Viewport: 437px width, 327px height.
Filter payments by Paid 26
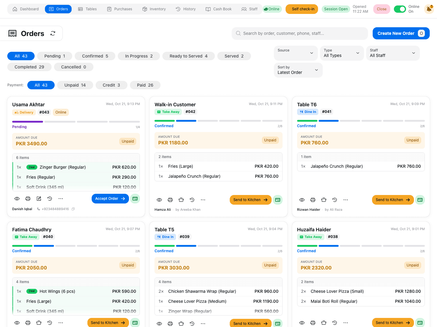click(x=145, y=85)
